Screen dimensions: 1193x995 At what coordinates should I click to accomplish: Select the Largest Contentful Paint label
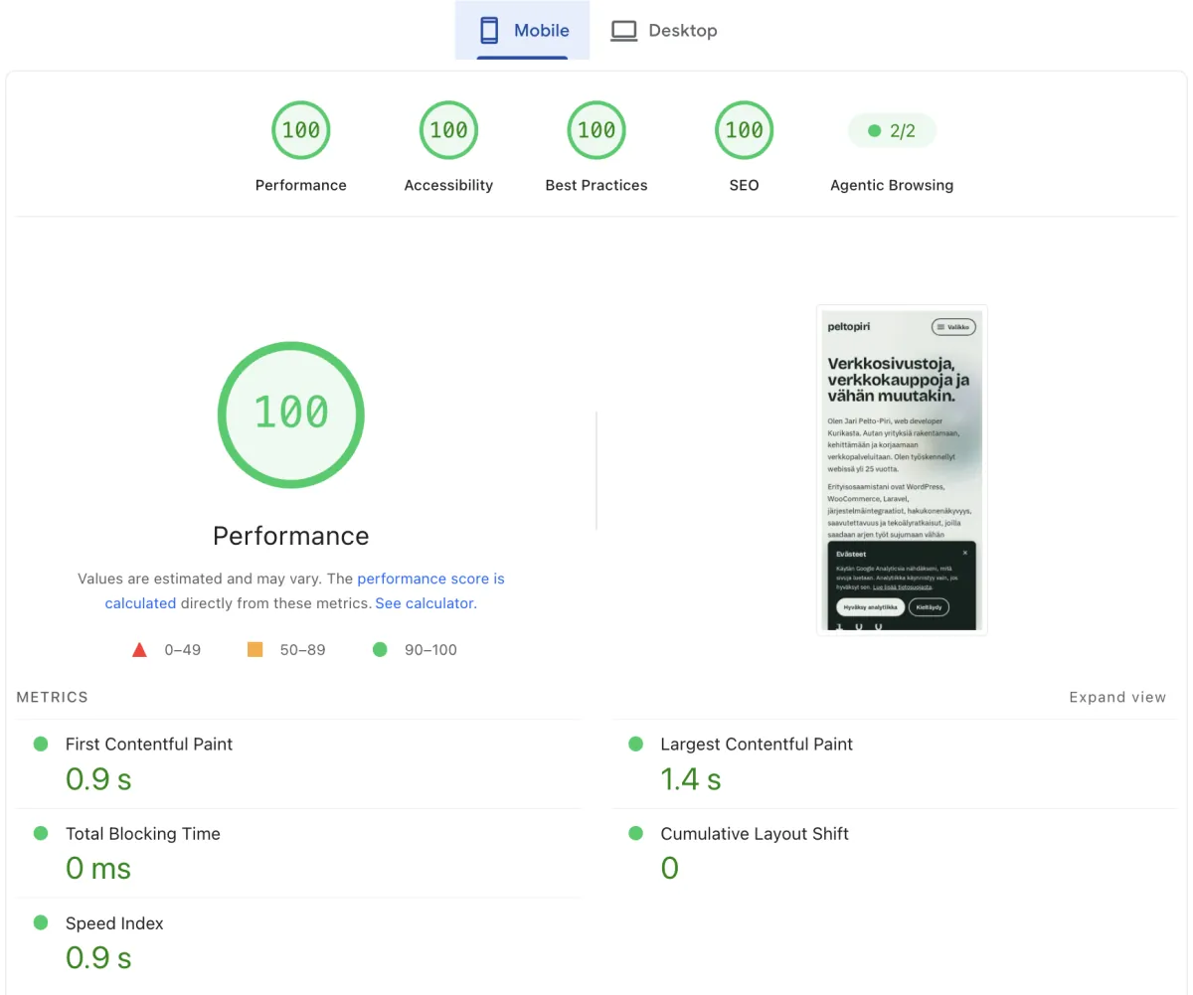pos(757,744)
